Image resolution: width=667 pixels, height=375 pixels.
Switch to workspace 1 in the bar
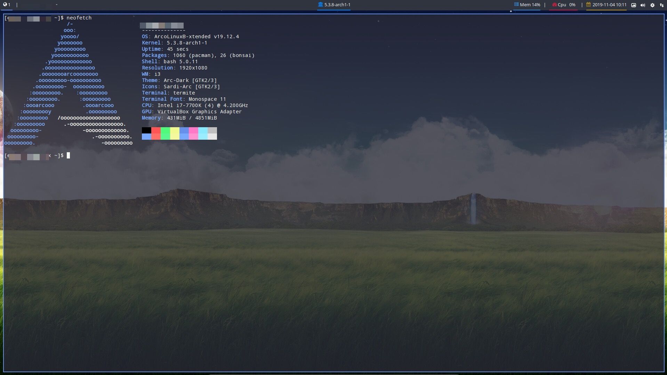[7, 5]
